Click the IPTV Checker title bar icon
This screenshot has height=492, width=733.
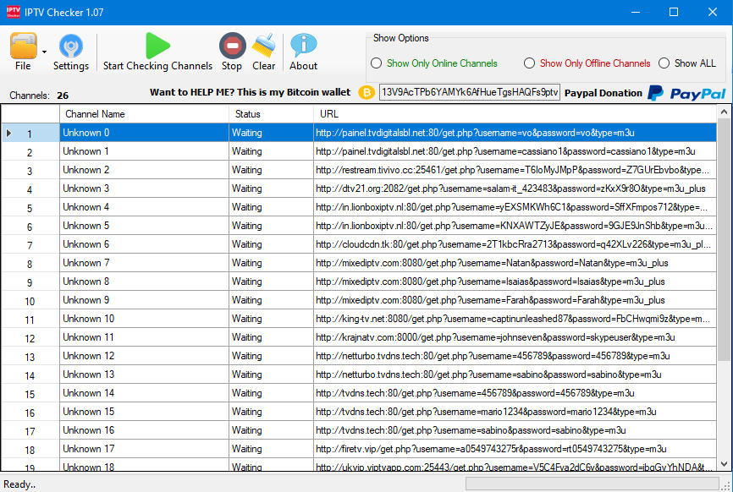(x=13, y=12)
